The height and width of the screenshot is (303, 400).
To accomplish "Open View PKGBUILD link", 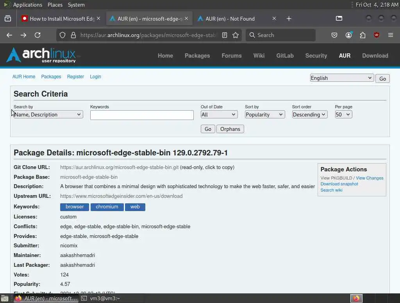I will coord(336,178).
